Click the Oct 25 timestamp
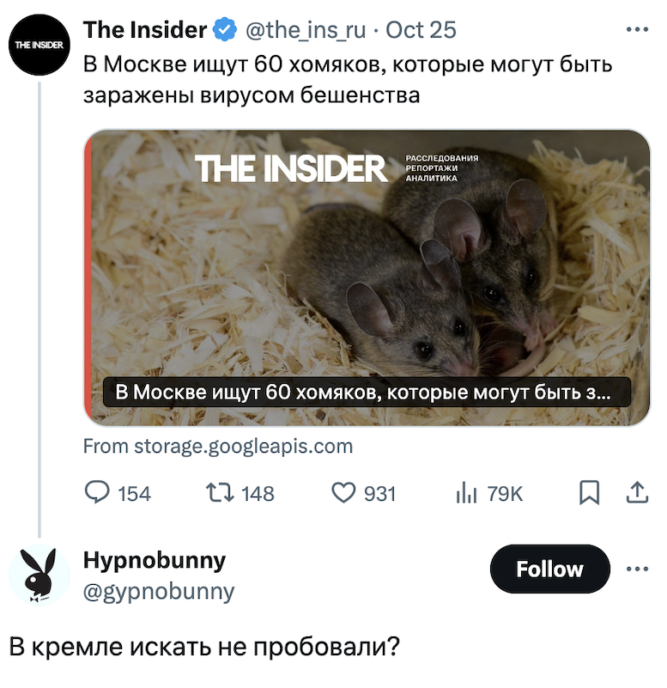667x688 pixels. click(421, 30)
